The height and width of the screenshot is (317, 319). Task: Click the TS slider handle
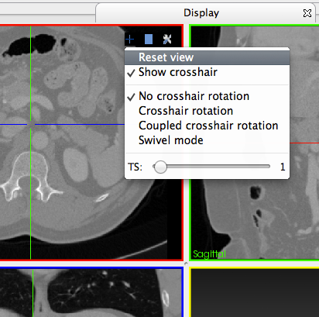160,167
